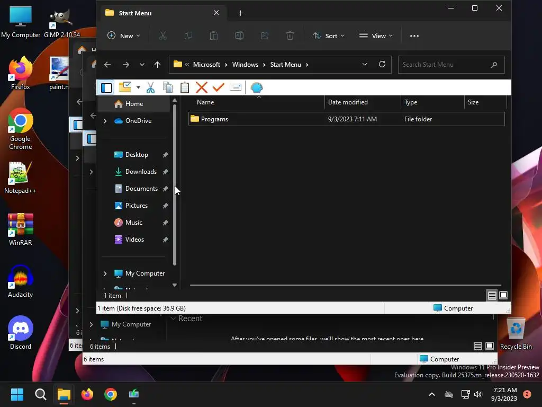The height and width of the screenshot is (407, 542).
Task: Click Start Menu in the address breadcrumb
Action: coord(285,65)
